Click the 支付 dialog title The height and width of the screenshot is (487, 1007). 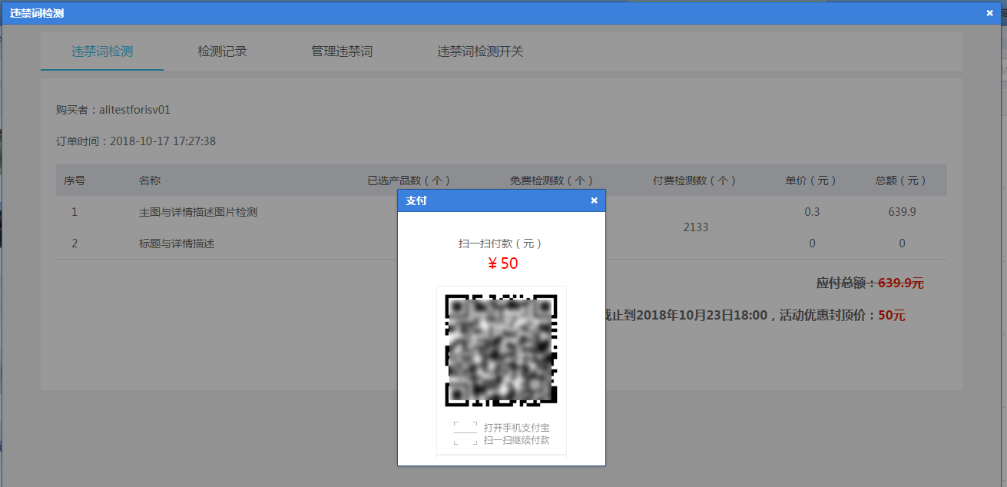(416, 200)
